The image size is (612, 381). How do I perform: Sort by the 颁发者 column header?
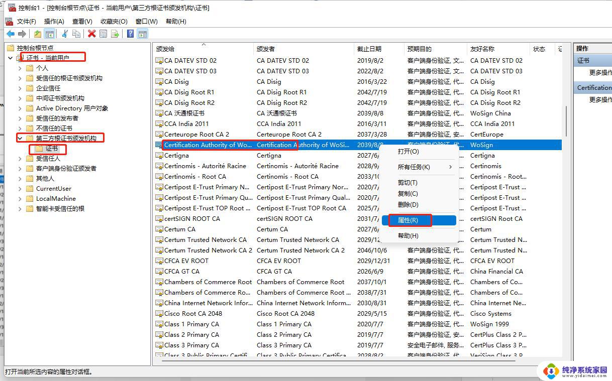(303, 49)
